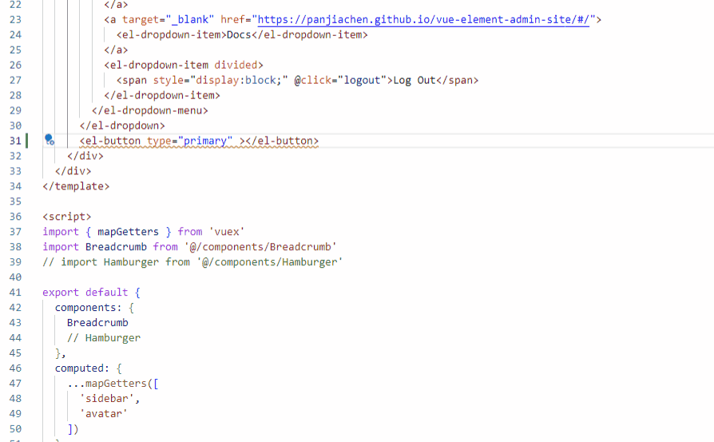714x442 pixels.
Task: Open the panjiachen.github.io URL link
Action: coord(422,19)
